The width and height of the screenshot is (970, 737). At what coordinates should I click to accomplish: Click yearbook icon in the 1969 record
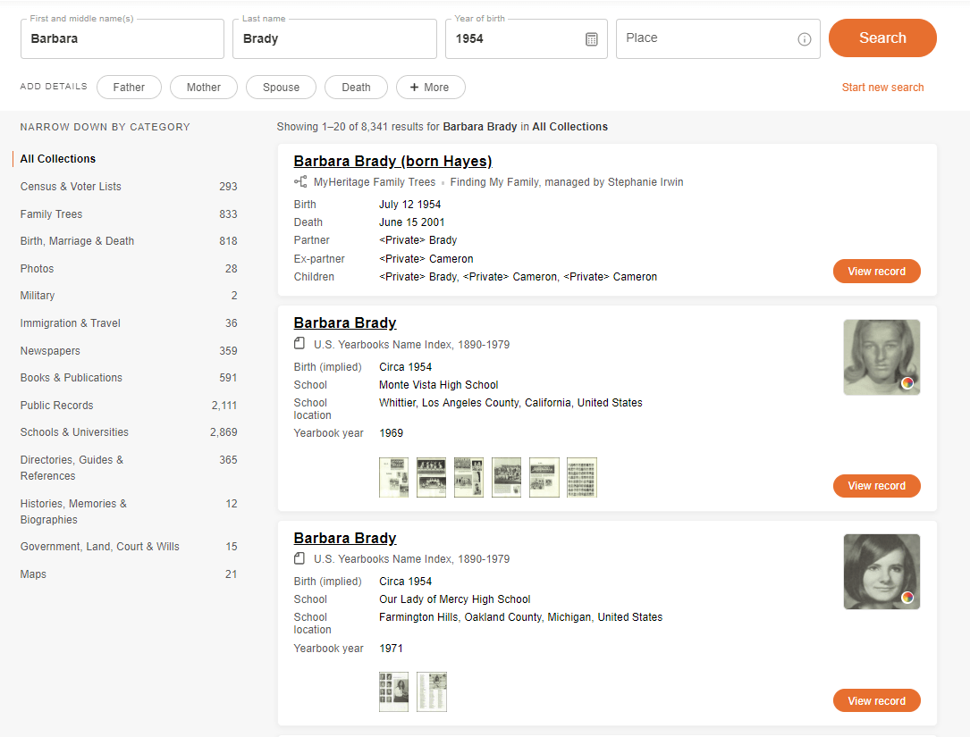(x=299, y=343)
